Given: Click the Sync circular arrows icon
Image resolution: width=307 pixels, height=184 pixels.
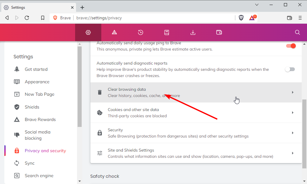Looking at the screenshot, I should pos(17,163).
